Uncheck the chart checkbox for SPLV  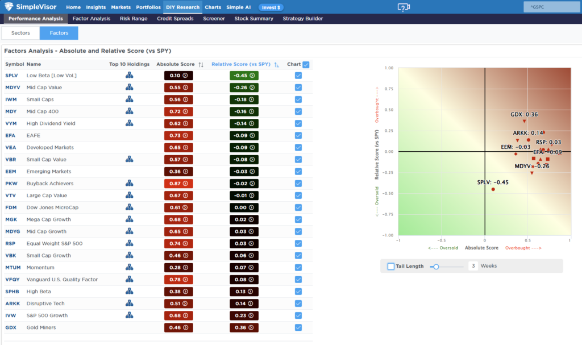298,76
